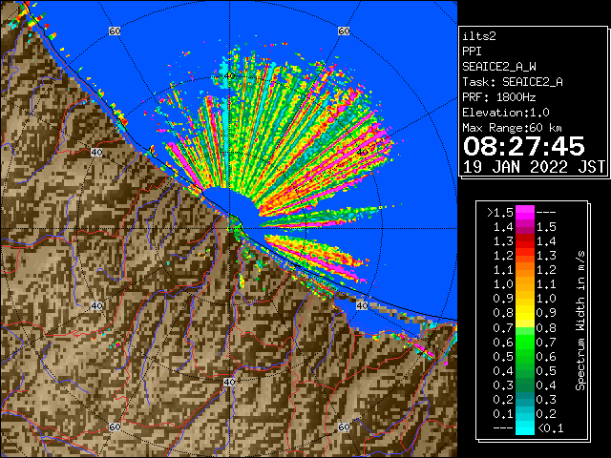The width and height of the screenshot is (611, 458).
Task: Select the '<0.1' legend label
Action: tap(551, 428)
